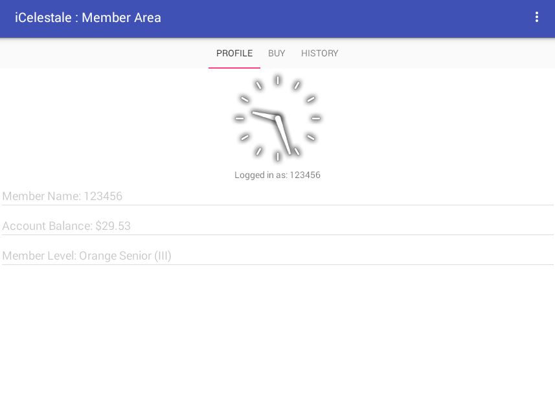Tap the 6 o'clock tick mark on clock
This screenshot has height=417, width=555.
coord(278,157)
